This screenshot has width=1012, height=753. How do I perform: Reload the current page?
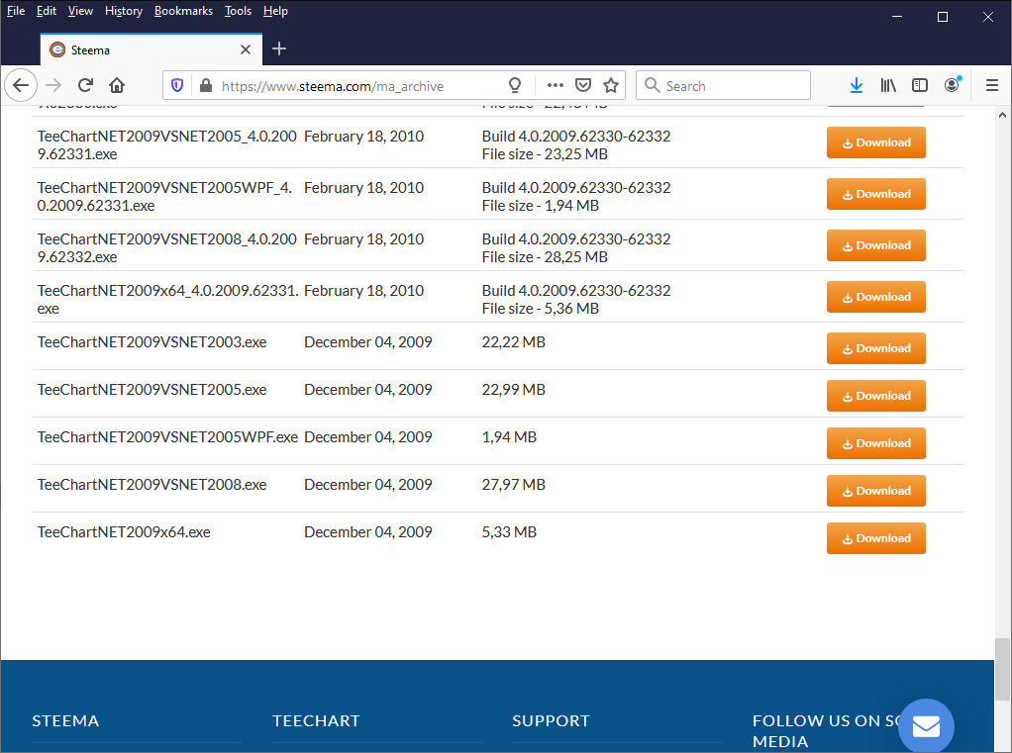point(85,85)
